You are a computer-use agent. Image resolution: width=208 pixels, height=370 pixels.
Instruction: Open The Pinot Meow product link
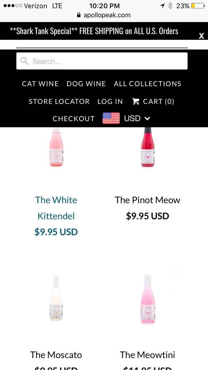(147, 200)
